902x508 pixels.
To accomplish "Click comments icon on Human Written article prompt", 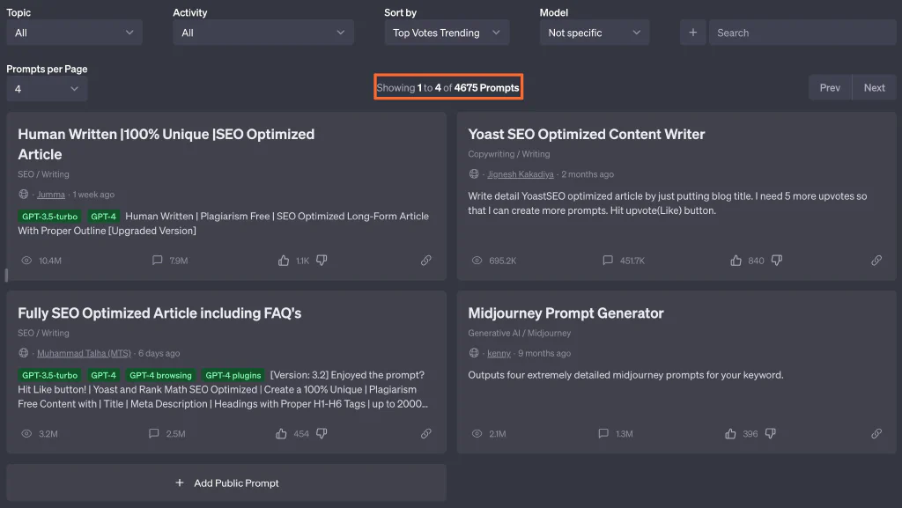I will coord(157,261).
